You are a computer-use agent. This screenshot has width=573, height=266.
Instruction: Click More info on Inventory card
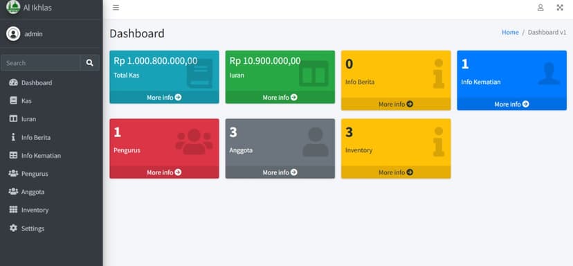[x=396, y=172]
